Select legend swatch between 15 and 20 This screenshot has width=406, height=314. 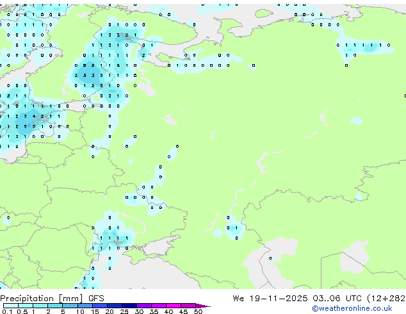[x=100, y=306]
